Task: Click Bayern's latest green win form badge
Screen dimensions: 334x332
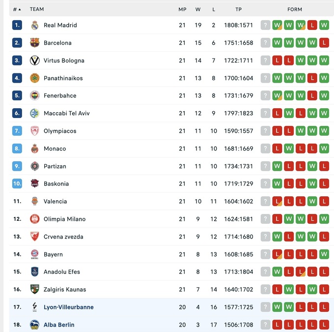Action: (x=324, y=254)
